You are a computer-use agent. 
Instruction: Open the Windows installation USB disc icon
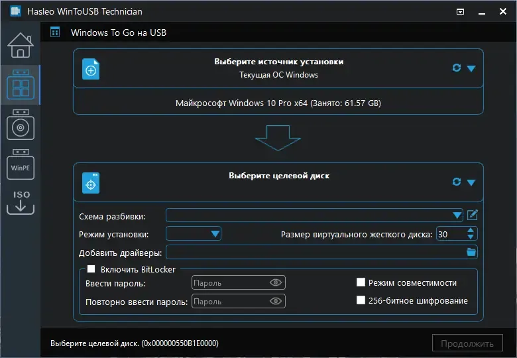[20, 125]
